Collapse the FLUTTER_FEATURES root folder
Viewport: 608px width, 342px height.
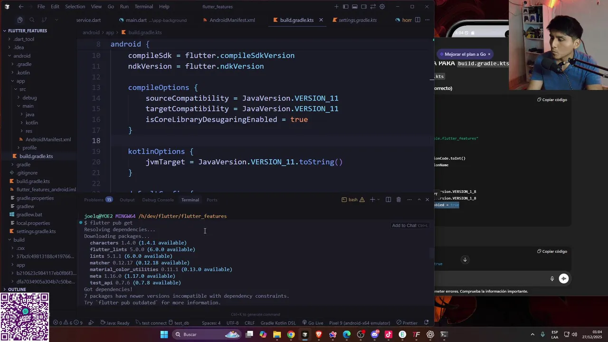click(x=28, y=31)
